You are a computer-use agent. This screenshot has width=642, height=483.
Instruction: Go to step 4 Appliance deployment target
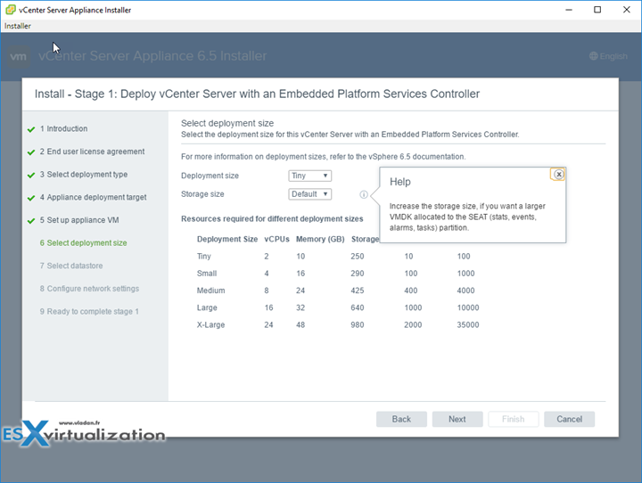pyautogui.click(x=93, y=197)
